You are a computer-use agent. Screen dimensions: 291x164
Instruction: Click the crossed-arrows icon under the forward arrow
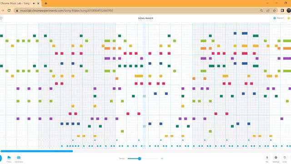(x=1, y=18)
